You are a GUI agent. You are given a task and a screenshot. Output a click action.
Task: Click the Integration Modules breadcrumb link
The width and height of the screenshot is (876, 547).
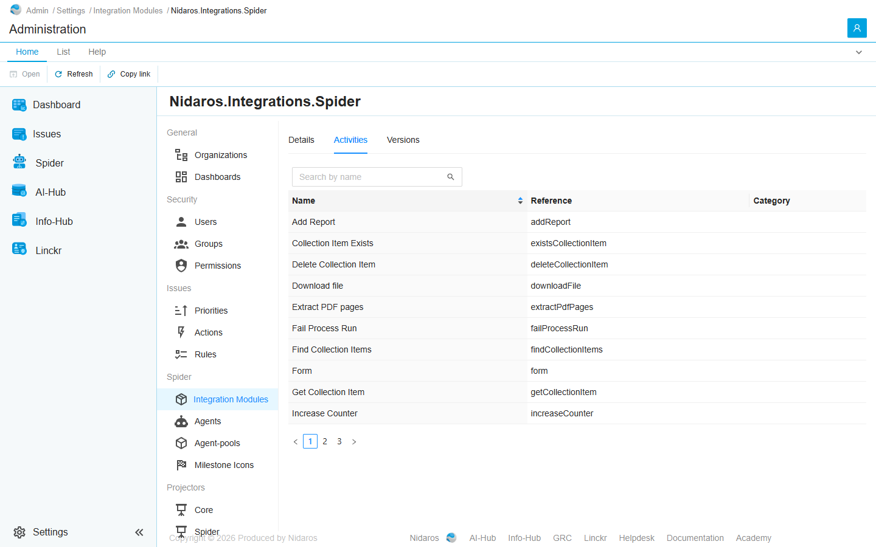pyautogui.click(x=128, y=10)
